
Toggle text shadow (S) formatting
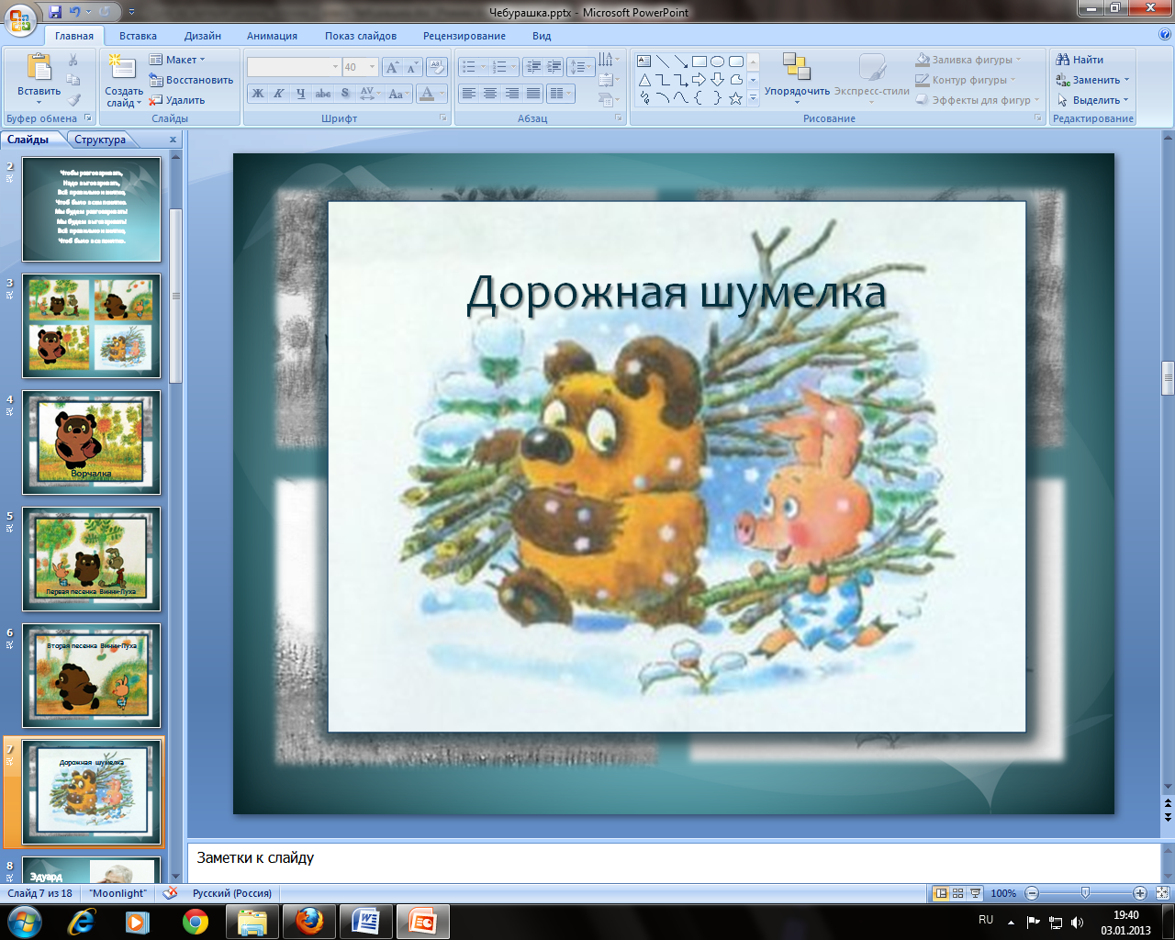pyautogui.click(x=345, y=94)
